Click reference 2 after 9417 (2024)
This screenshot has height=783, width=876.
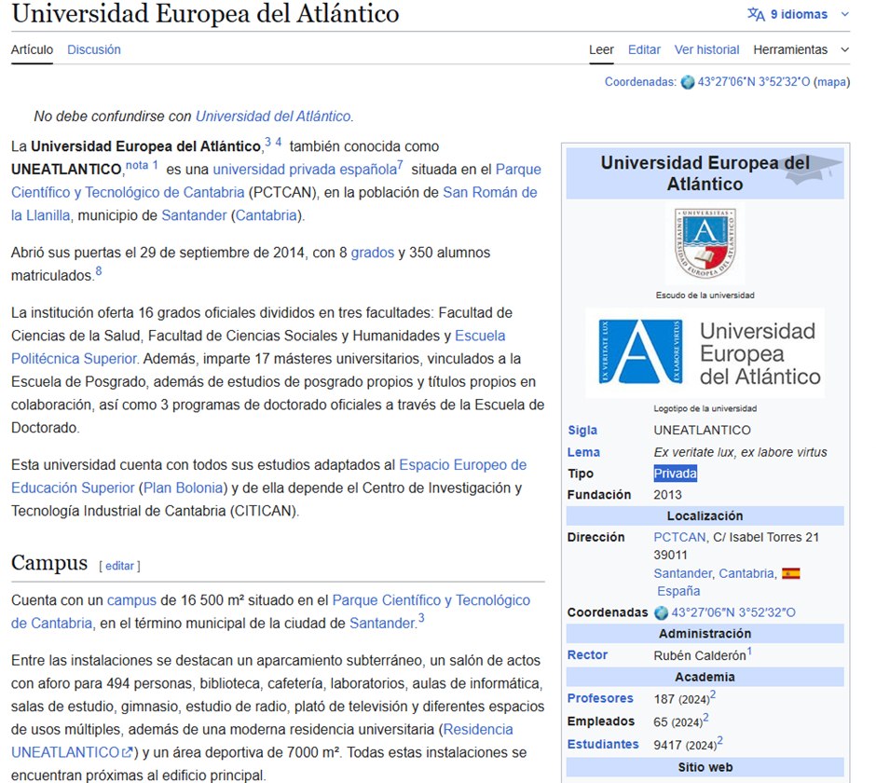pyautogui.click(x=720, y=740)
